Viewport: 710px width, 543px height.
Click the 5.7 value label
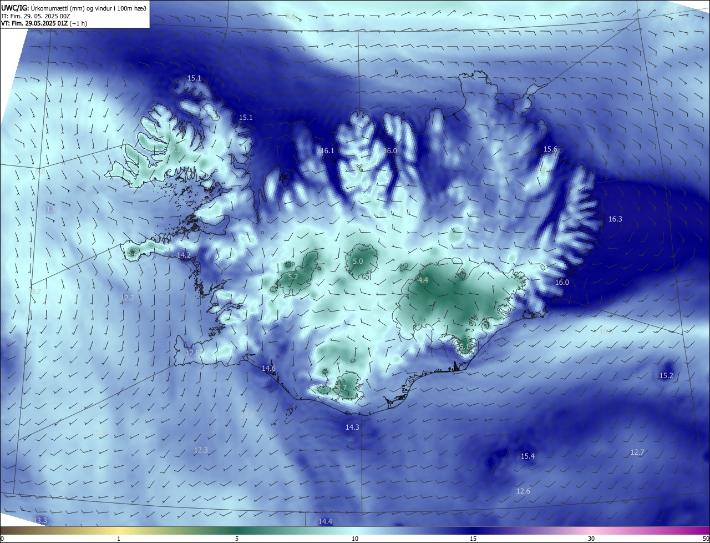coord(341,388)
